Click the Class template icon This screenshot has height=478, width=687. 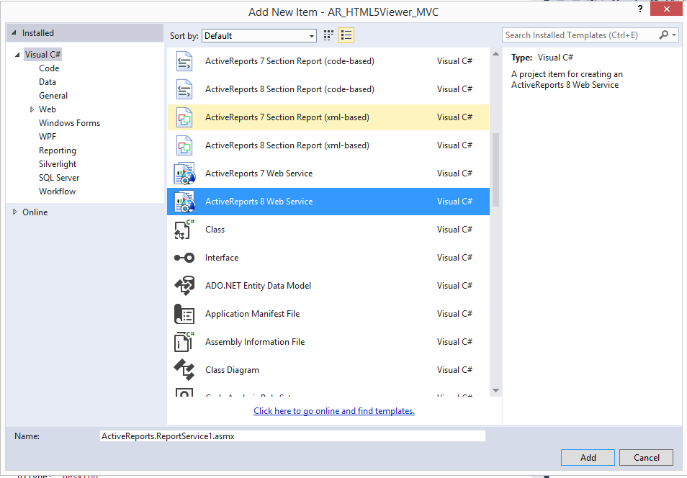(184, 230)
